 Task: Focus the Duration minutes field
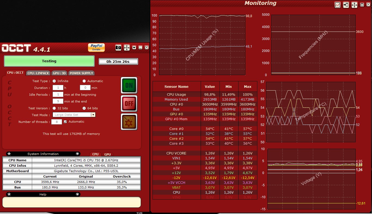(x=85, y=88)
